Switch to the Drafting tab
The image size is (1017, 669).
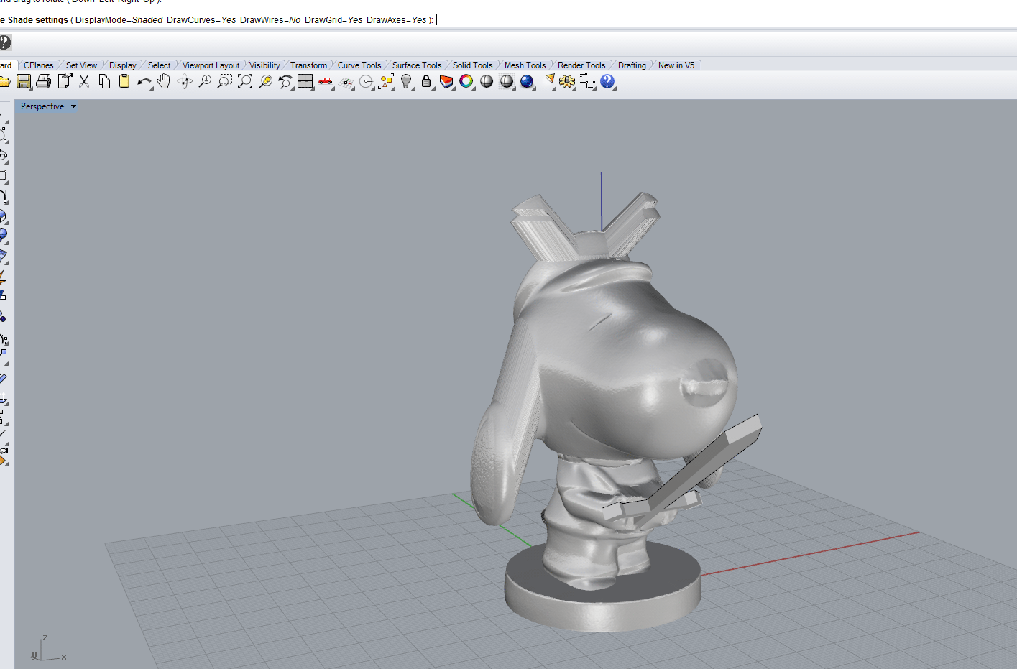pyautogui.click(x=632, y=65)
